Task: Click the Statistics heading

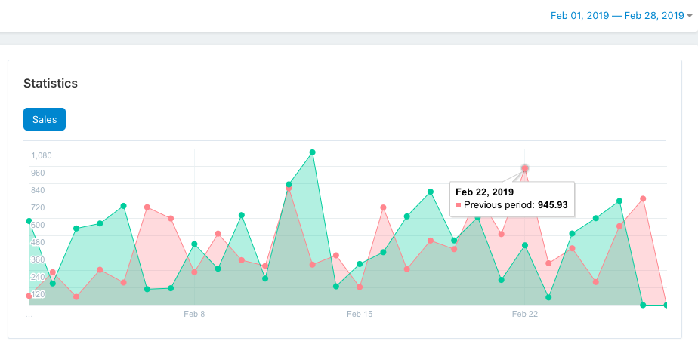Action: [51, 83]
